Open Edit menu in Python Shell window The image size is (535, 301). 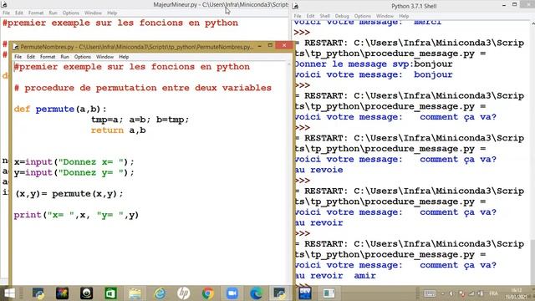(x=310, y=16)
